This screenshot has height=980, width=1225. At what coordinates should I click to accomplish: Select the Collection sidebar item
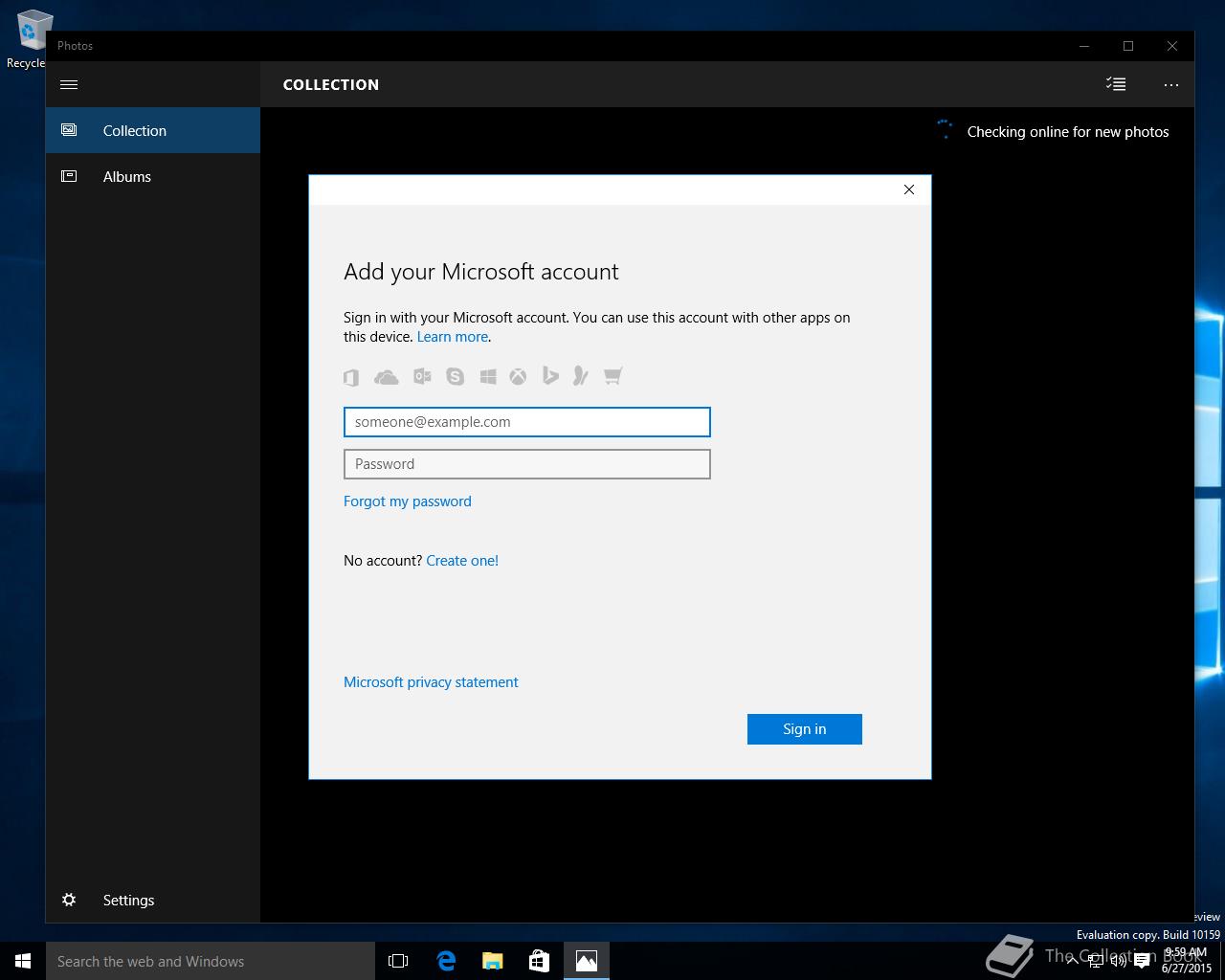(153, 130)
